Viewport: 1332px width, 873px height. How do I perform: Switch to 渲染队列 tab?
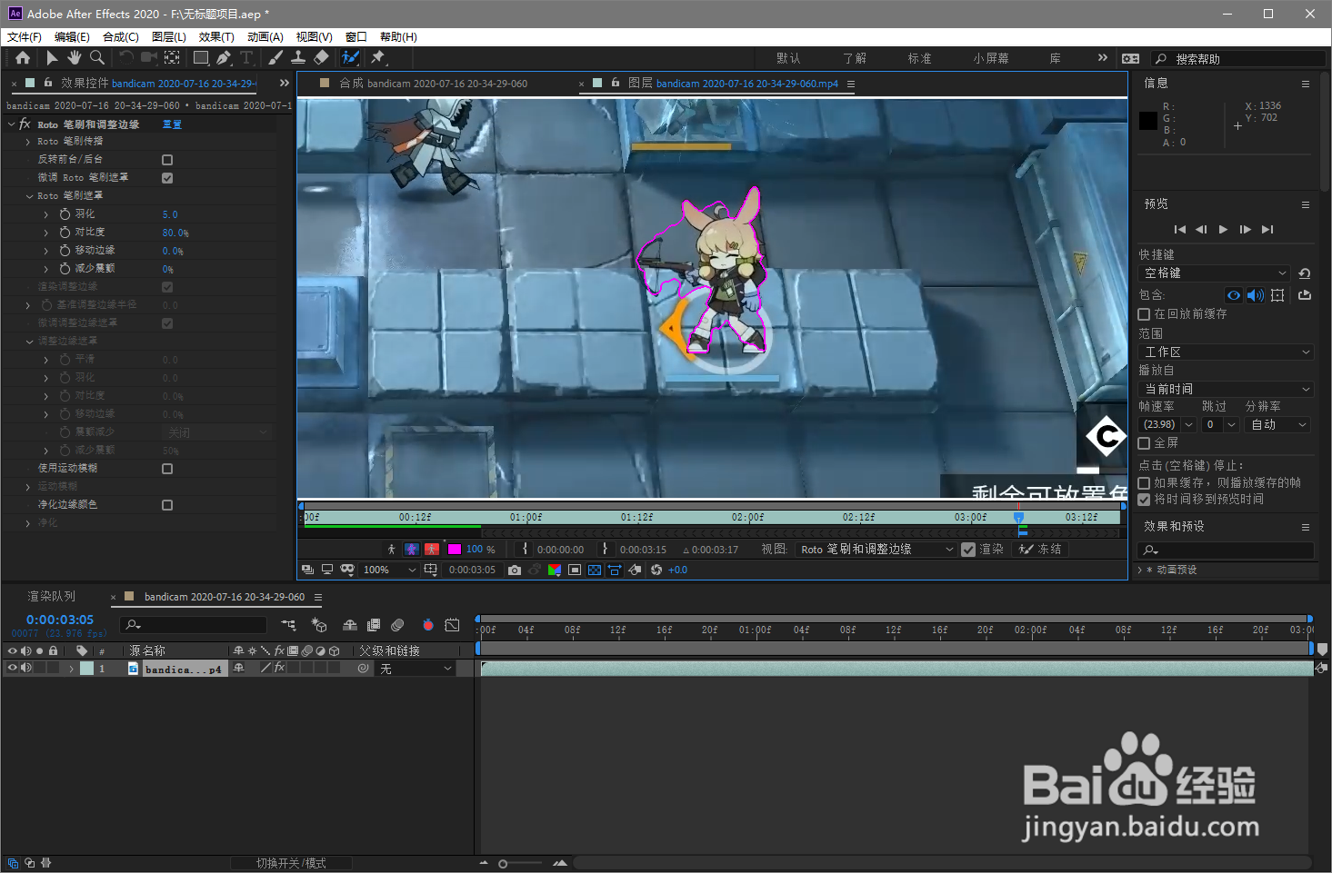(x=52, y=597)
